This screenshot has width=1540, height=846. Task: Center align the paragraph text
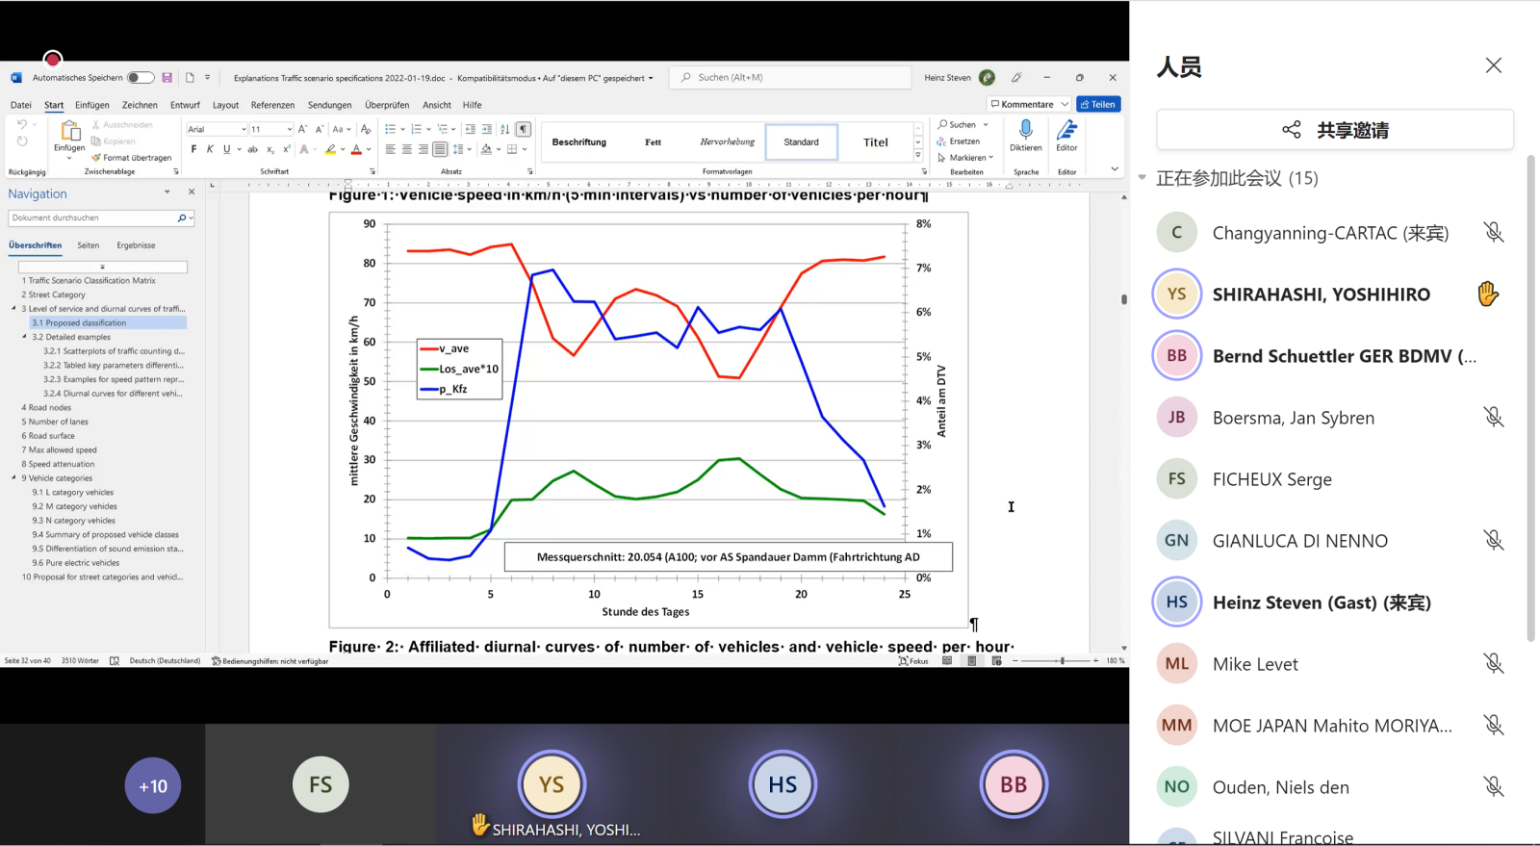click(406, 149)
